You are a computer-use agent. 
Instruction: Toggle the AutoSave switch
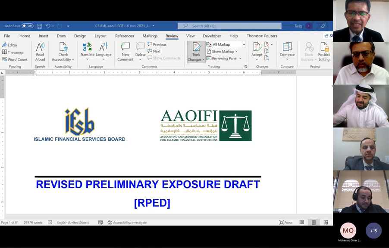28,26
